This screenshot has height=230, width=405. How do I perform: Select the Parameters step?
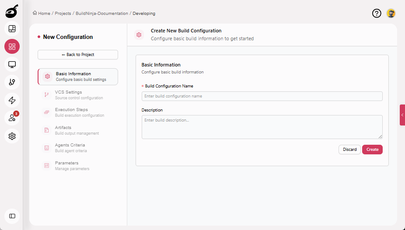(78, 165)
